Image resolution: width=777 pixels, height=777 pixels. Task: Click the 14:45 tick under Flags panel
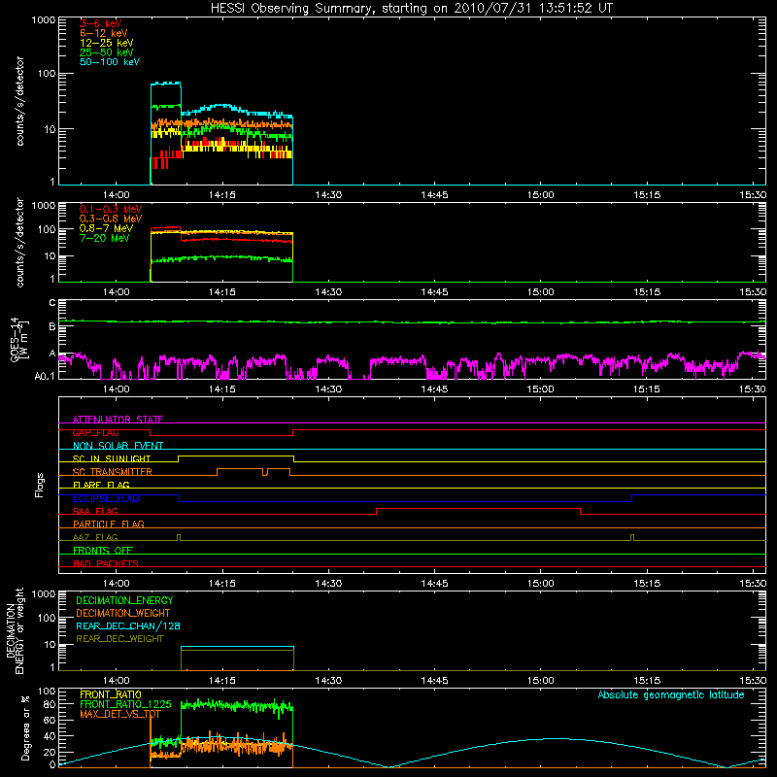tap(434, 584)
